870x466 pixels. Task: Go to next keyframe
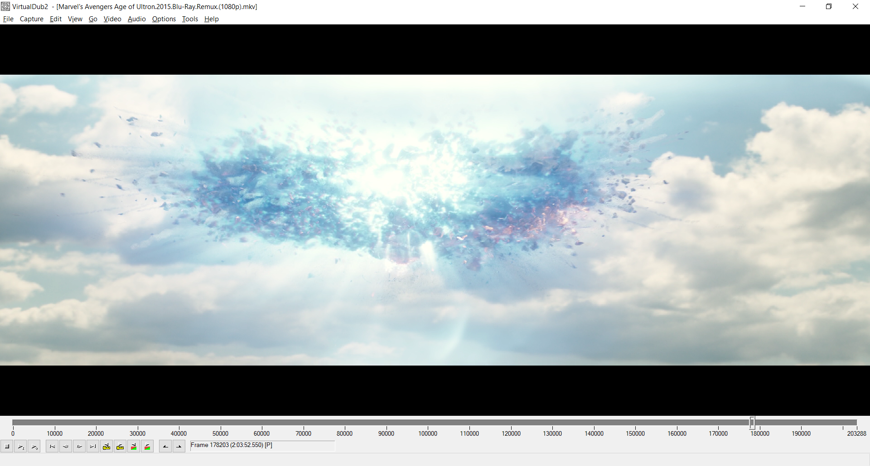click(x=120, y=447)
